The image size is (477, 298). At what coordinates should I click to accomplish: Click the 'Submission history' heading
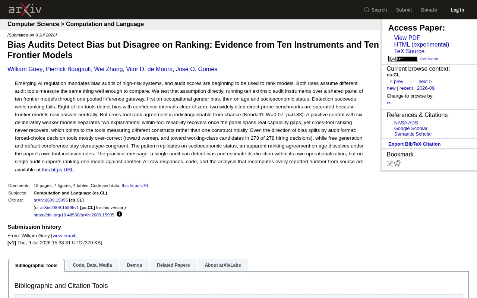pos(34,227)
